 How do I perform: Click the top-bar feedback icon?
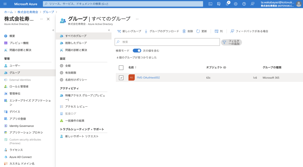252,4
